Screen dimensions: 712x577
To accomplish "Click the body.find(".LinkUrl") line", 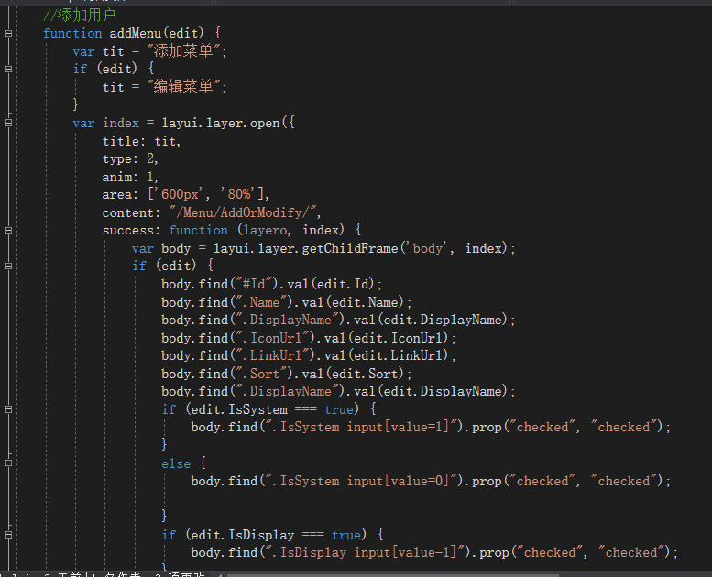I will [x=309, y=355].
